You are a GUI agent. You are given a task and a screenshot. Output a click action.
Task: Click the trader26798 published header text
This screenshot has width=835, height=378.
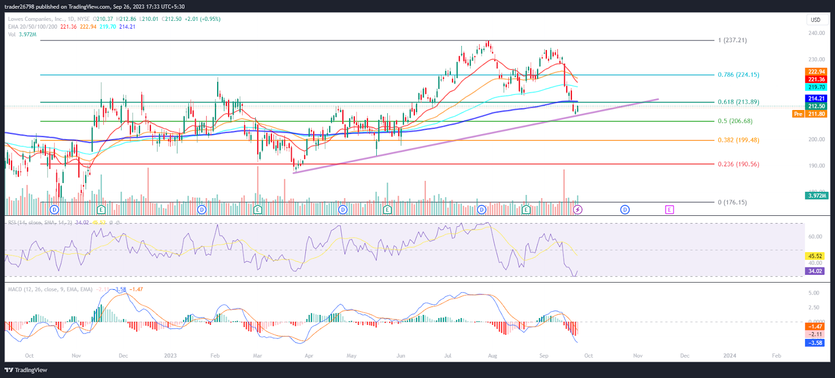pyautogui.click(x=94, y=7)
